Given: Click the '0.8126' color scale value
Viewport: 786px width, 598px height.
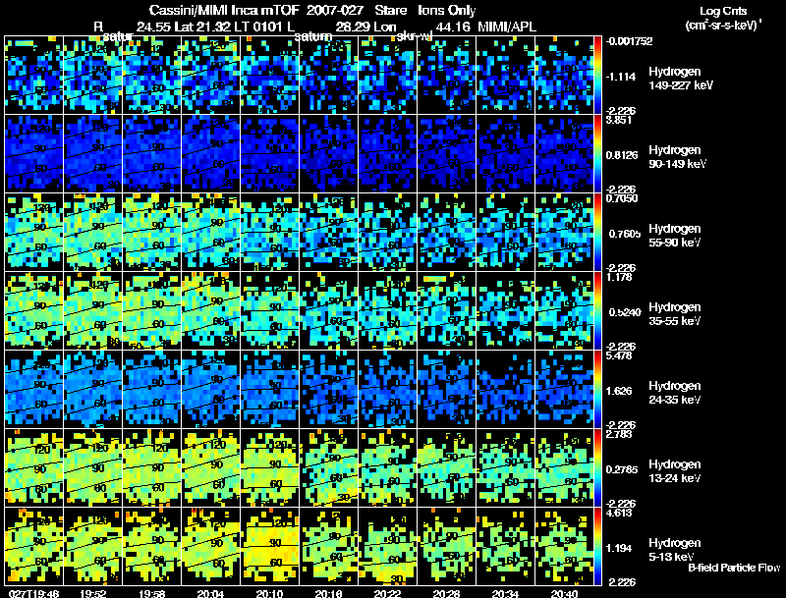Looking at the screenshot, I should 622,155.
